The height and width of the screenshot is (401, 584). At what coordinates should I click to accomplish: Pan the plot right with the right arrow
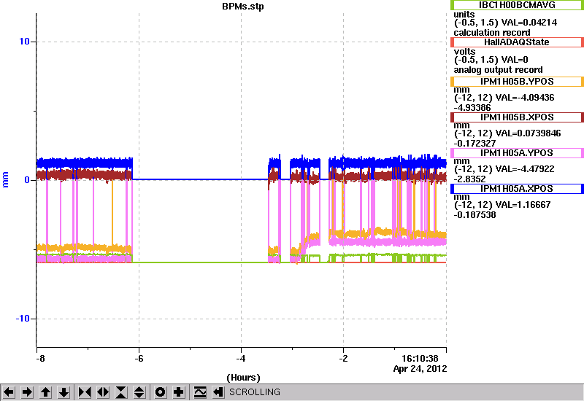pyautogui.click(x=27, y=392)
